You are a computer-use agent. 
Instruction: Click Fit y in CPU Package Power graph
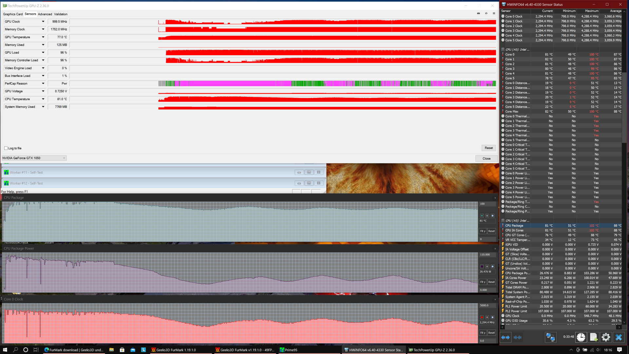483,282
